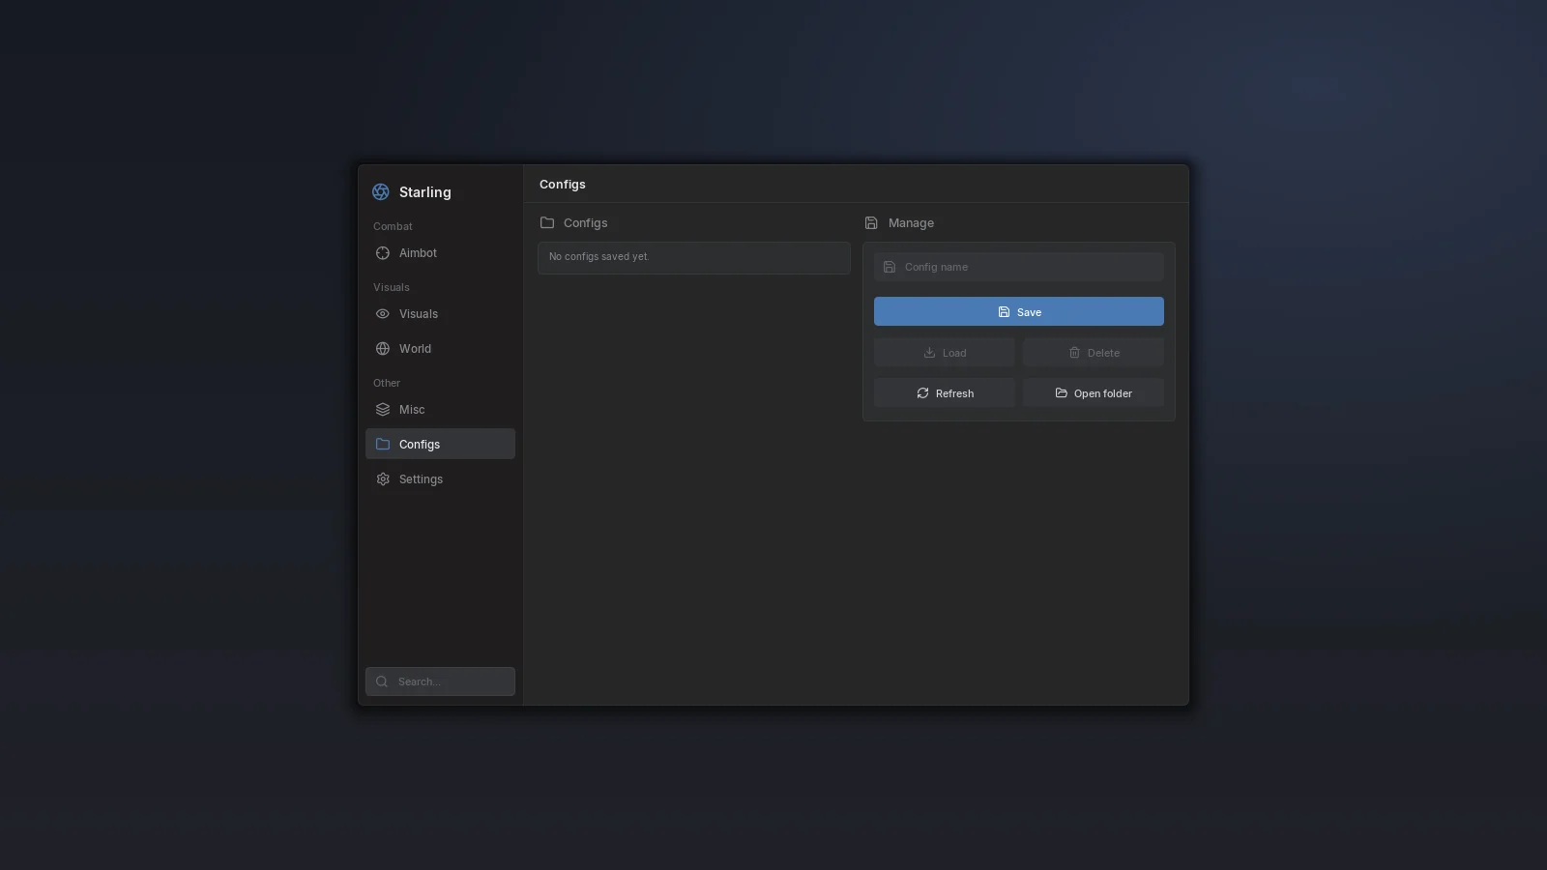Image resolution: width=1547 pixels, height=870 pixels.
Task: Refresh the config list
Action: (945, 393)
